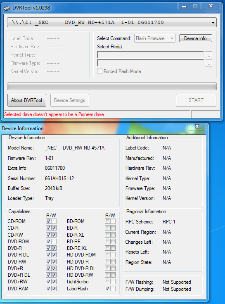Screen dimensions: 225x304
Task: Open the Select Command dropdown
Action: pos(155,38)
